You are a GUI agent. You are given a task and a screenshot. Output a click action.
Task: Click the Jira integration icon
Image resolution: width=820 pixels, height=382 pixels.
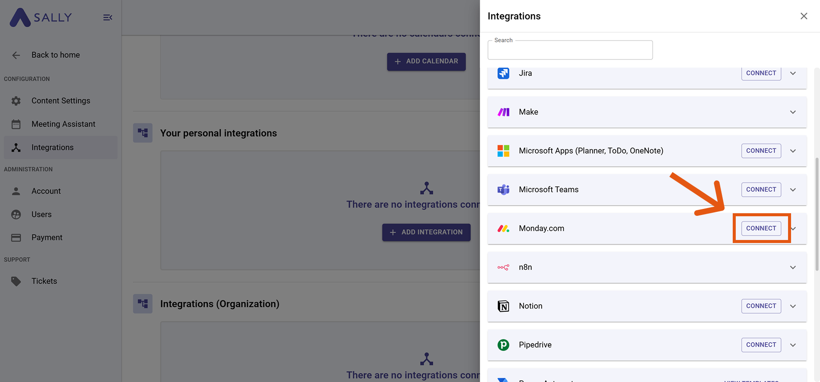pyautogui.click(x=503, y=73)
